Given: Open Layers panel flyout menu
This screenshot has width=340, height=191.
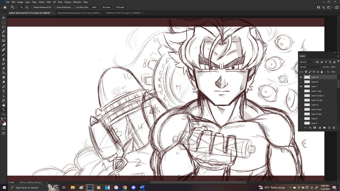Looking at the screenshot, I should [x=338, y=56].
